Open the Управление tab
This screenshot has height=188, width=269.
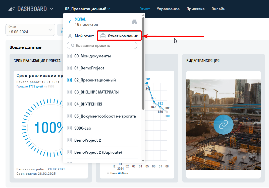pyautogui.click(x=168, y=9)
